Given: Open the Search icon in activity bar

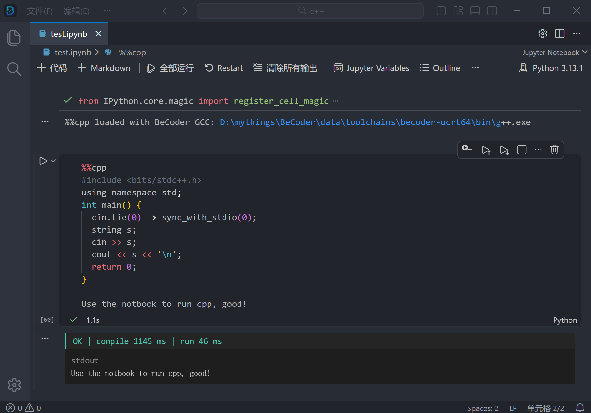Looking at the screenshot, I should [x=14, y=69].
